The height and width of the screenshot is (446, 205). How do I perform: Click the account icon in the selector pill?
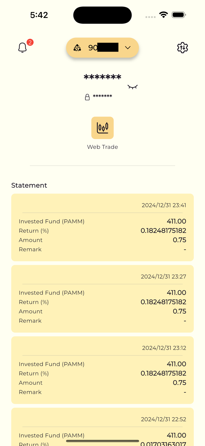[x=77, y=48]
